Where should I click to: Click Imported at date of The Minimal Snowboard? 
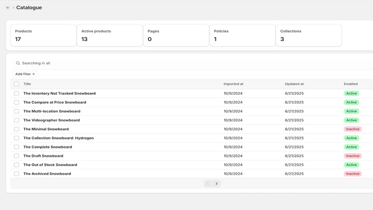233,129
